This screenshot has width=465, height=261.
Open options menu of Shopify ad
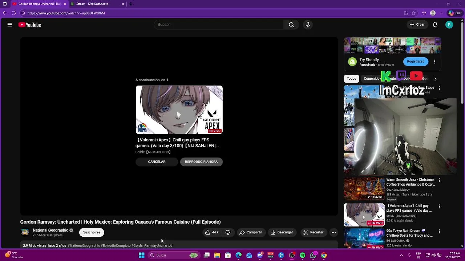[434, 62]
